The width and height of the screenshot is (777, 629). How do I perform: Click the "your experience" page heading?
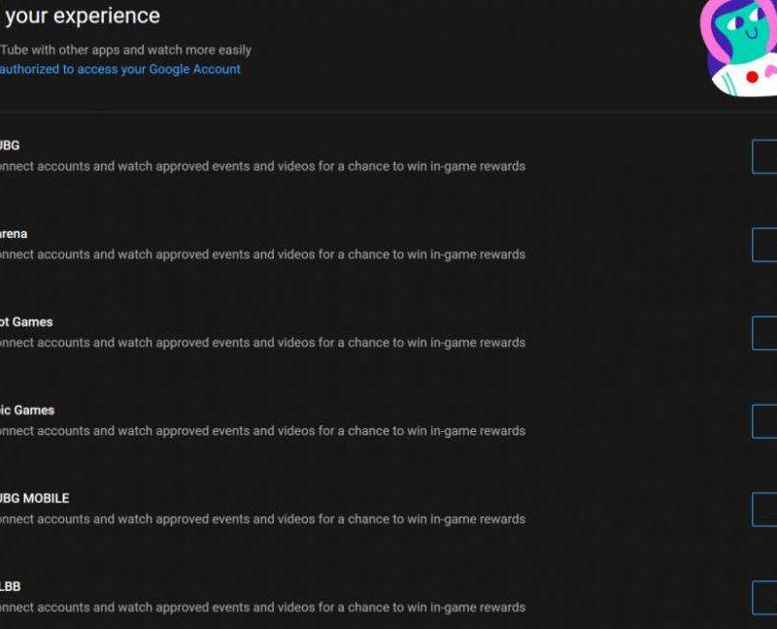[83, 17]
